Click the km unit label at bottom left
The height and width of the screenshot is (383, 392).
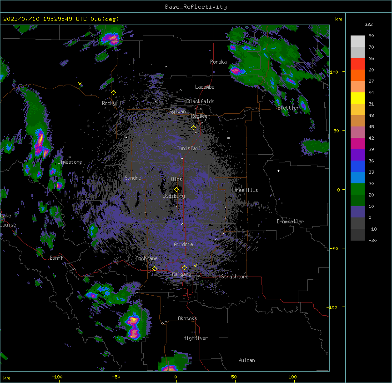[x=7, y=378]
